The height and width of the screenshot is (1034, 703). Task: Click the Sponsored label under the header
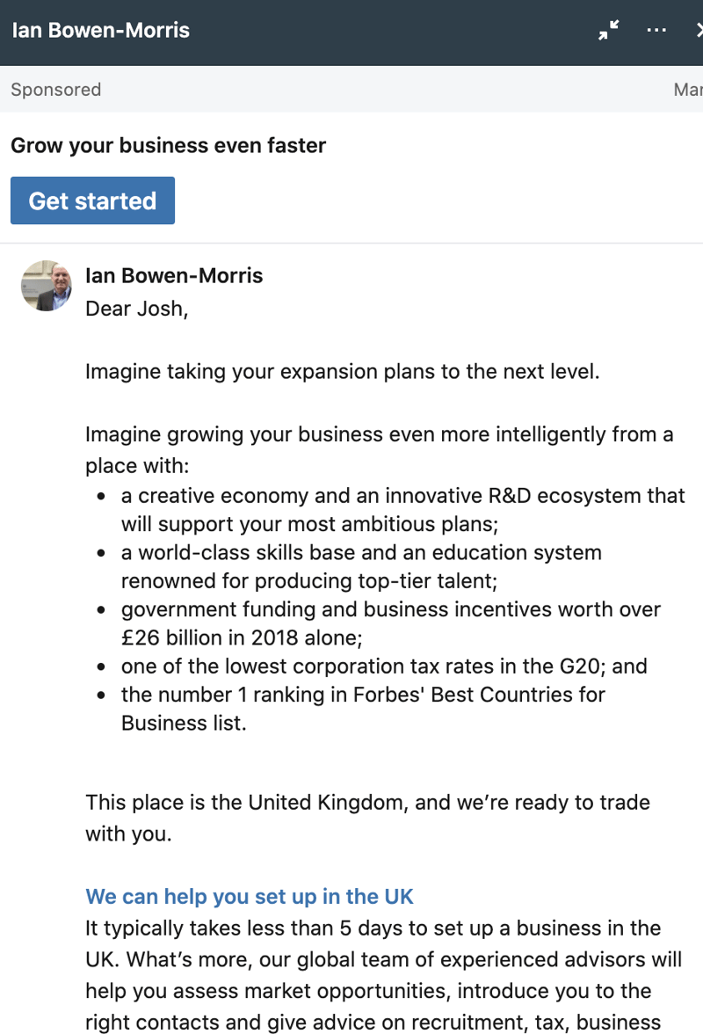coord(55,89)
